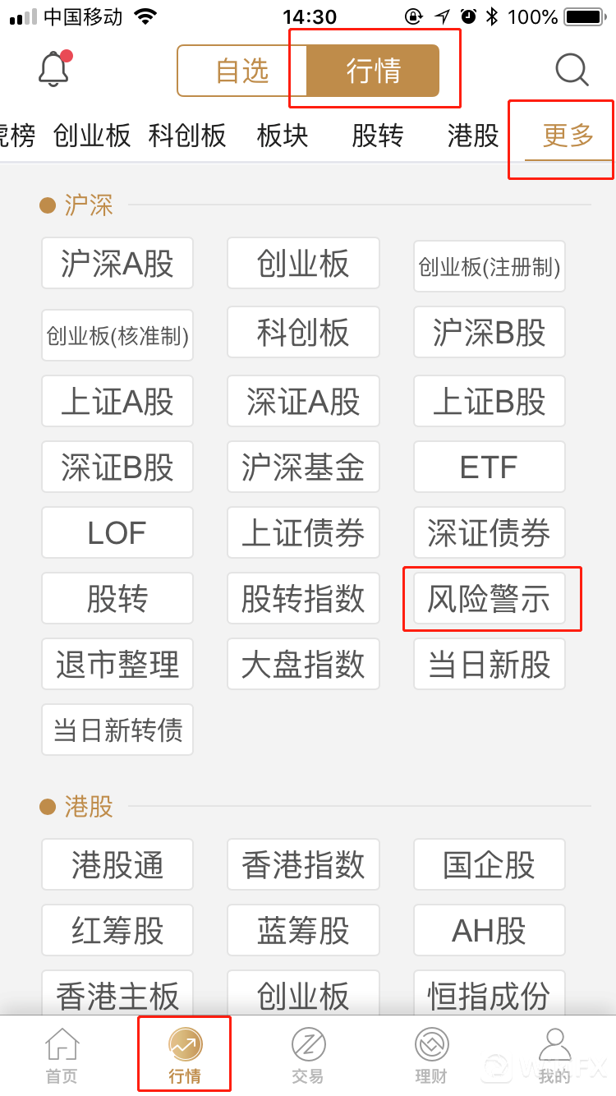Tap the search magnifier icon
The width and height of the screenshot is (616, 1096).
[x=572, y=70]
